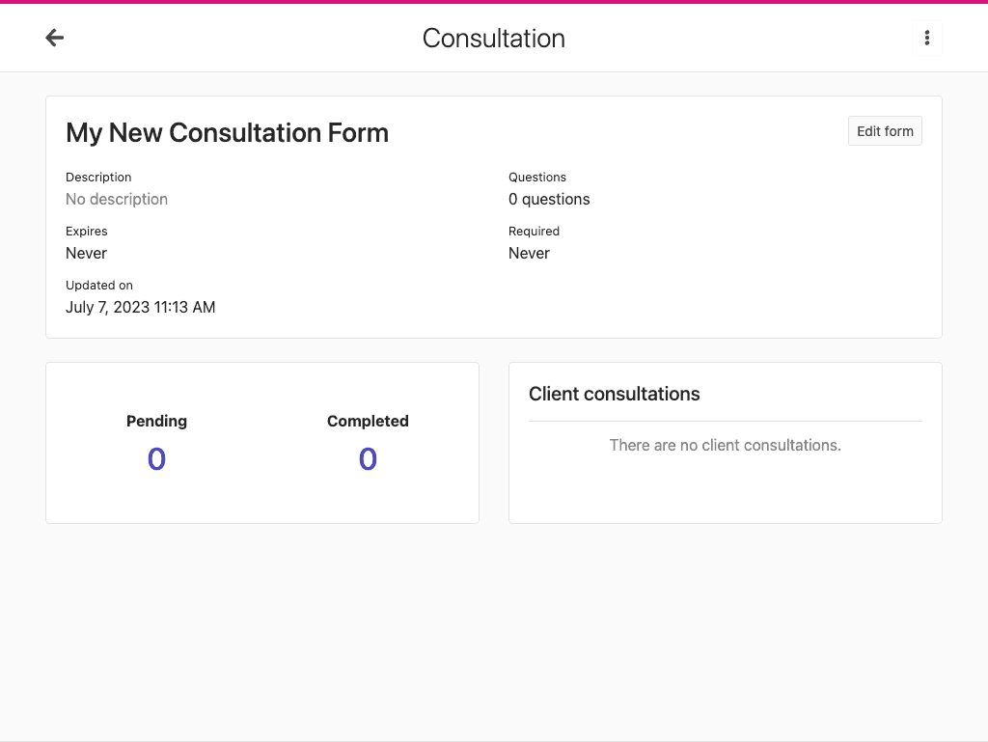Select the My New Consultation Form heading
Image resolution: width=988 pixels, height=742 pixels.
point(227,133)
